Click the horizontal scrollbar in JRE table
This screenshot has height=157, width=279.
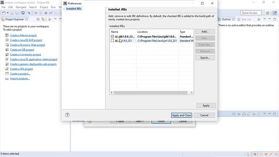tap(150, 92)
